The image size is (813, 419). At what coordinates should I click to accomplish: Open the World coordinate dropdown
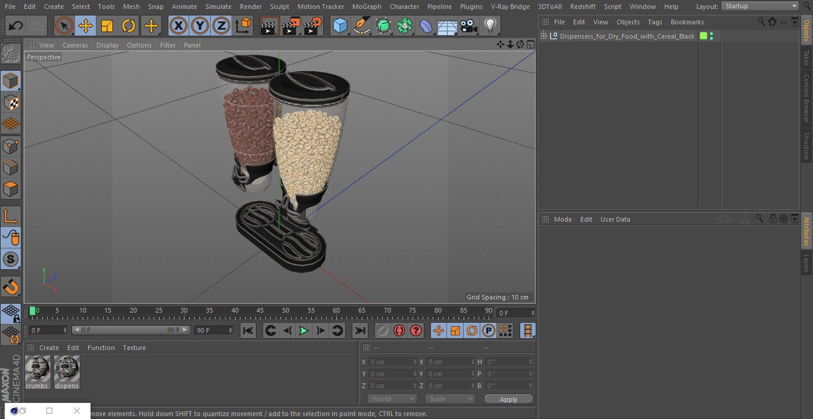(392, 399)
